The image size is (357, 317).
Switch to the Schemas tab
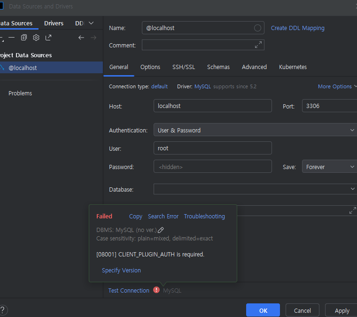click(218, 67)
